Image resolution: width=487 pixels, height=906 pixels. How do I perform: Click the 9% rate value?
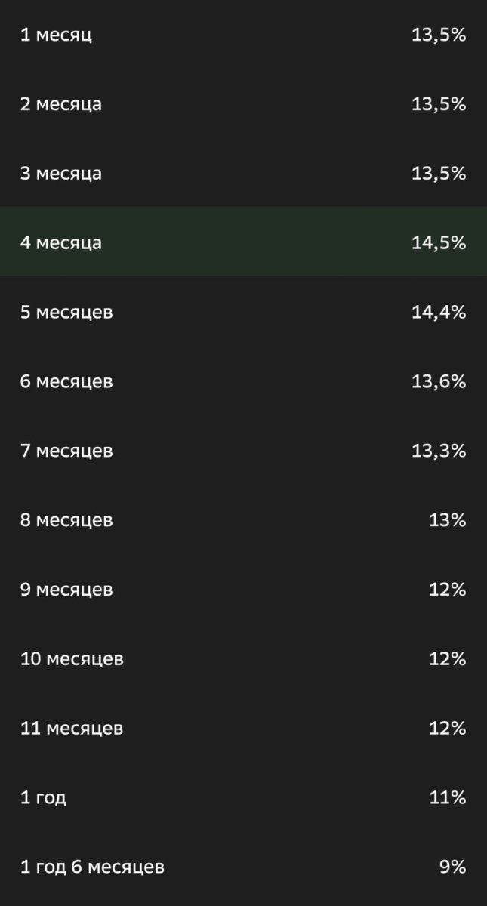pos(453,867)
